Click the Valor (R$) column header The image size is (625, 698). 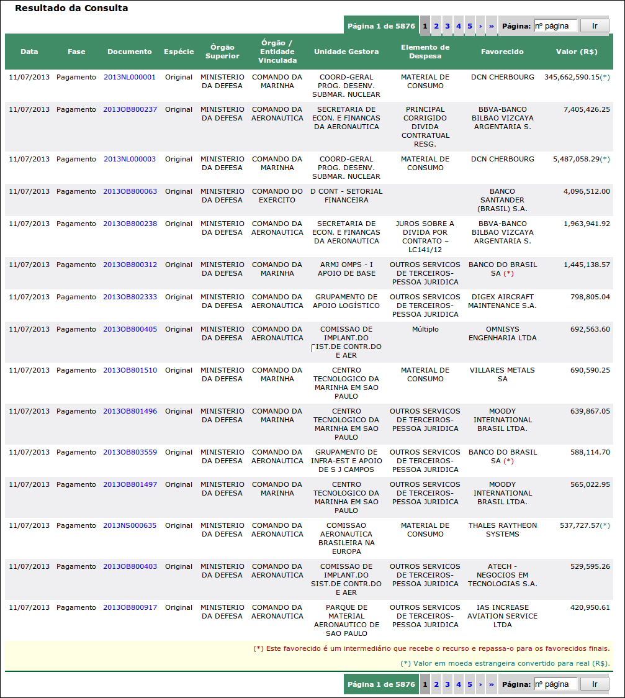577,52
